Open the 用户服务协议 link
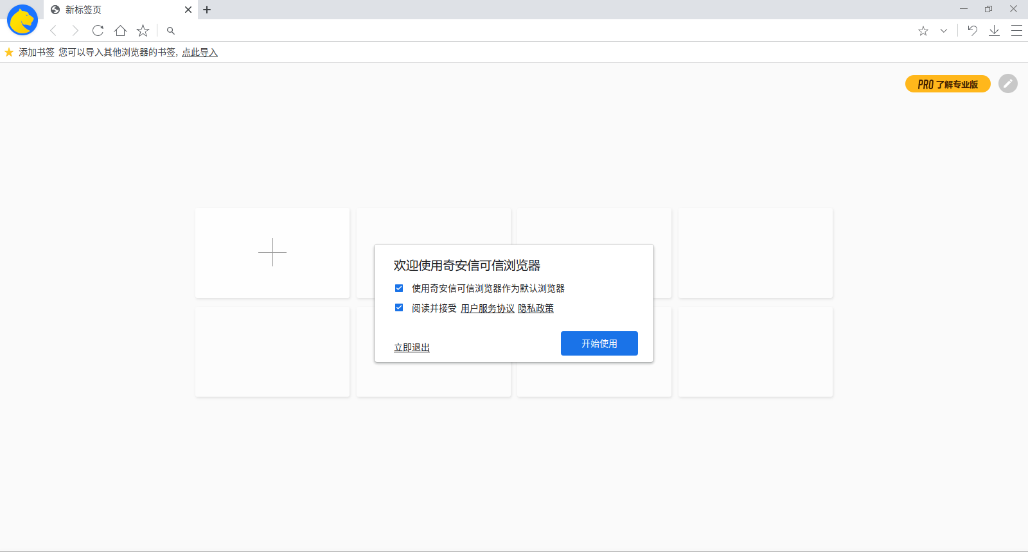 (487, 309)
